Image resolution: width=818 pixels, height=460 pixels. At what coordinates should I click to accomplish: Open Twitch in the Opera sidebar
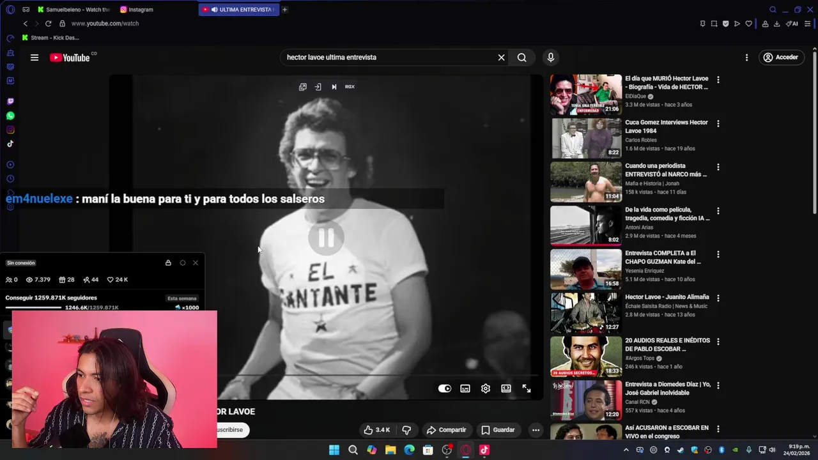(10, 102)
